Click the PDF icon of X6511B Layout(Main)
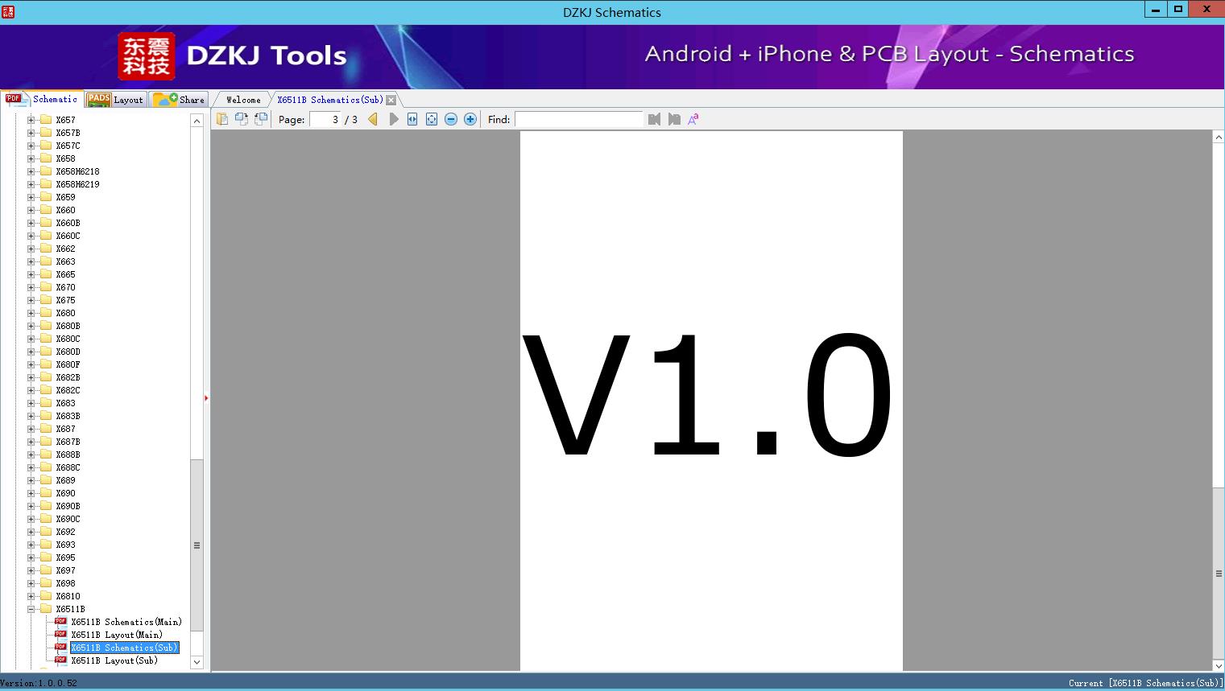1225x691 pixels. tap(60, 635)
